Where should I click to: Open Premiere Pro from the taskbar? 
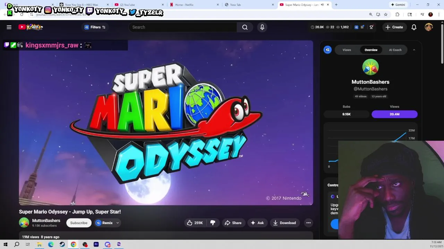point(96,244)
